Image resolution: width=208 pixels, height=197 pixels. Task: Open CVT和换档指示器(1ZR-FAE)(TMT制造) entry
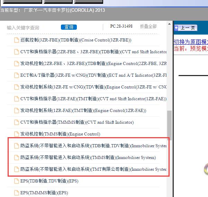[x=93, y=99]
